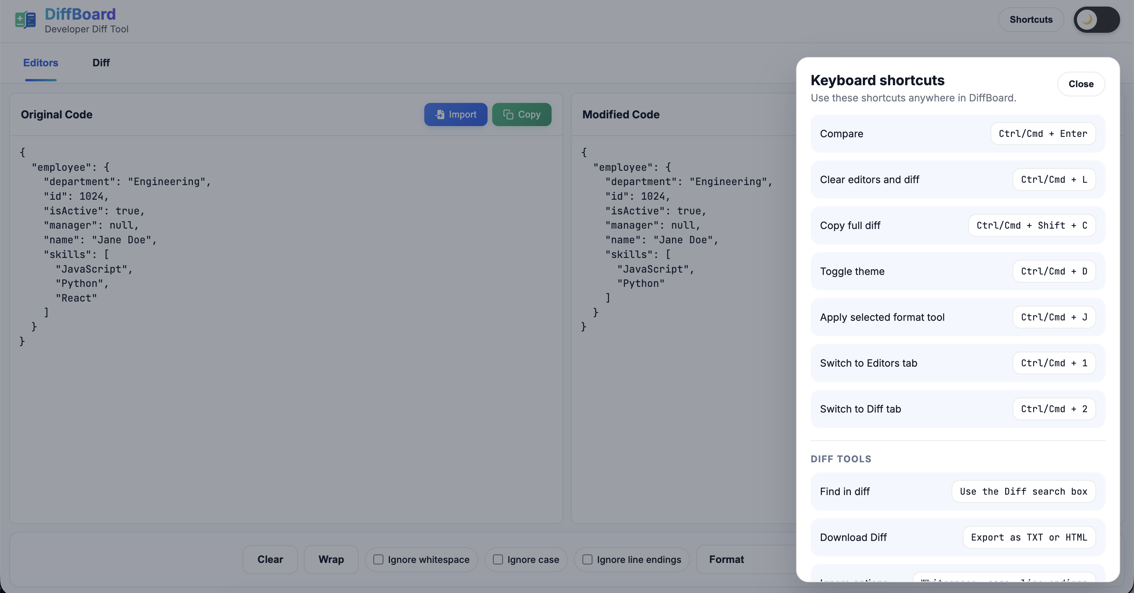Click Export as TXT or HTML badge
Screen dimensions: 1134x593
tap(1029, 537)
